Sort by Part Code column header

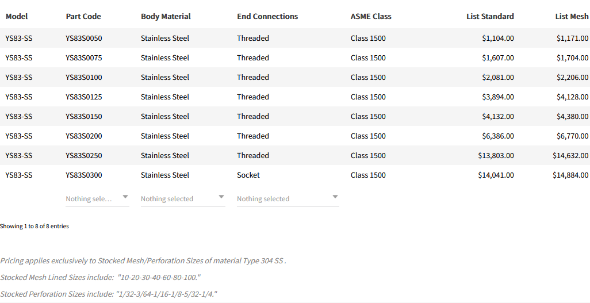pyautogui.click(x=83, y=17)
